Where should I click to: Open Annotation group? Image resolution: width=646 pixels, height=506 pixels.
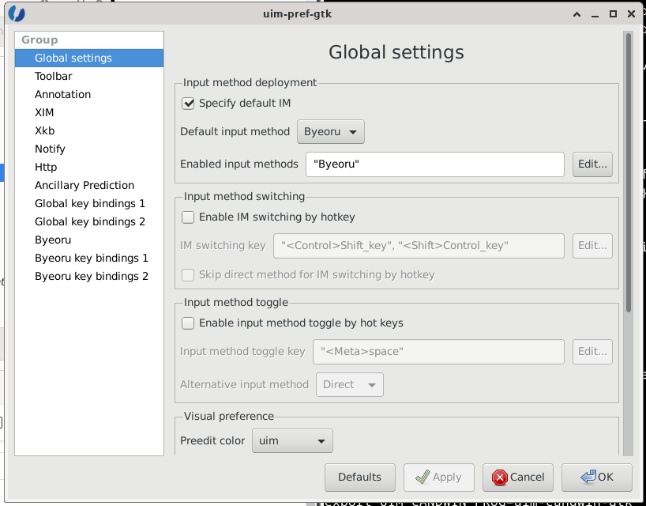89,94
